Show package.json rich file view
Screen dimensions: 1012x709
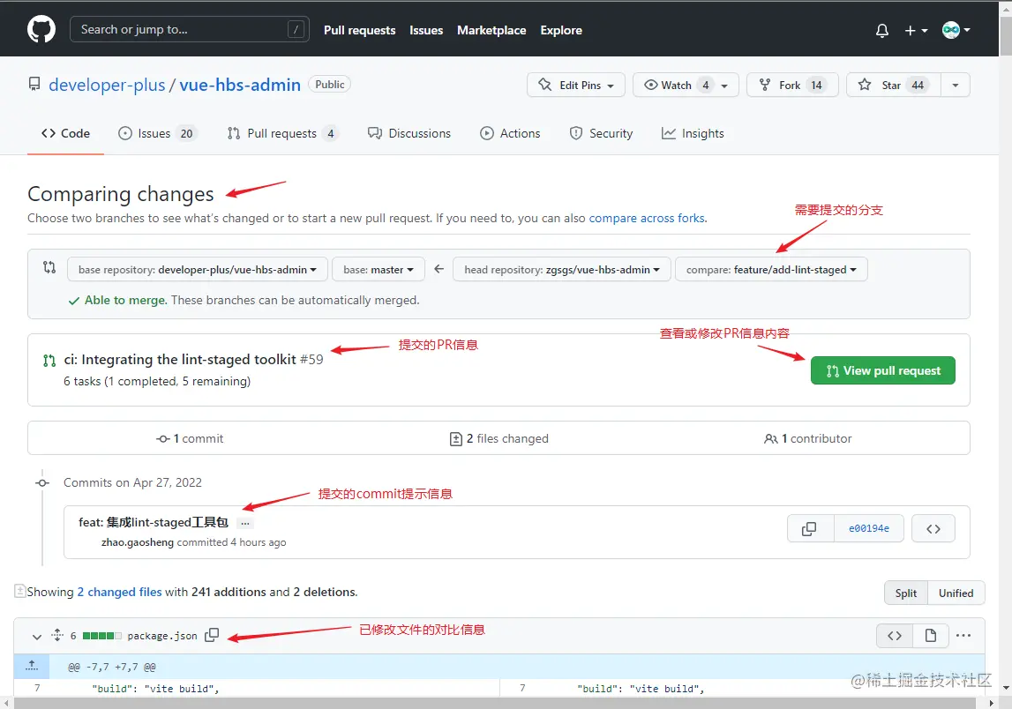tap(930, 636)
